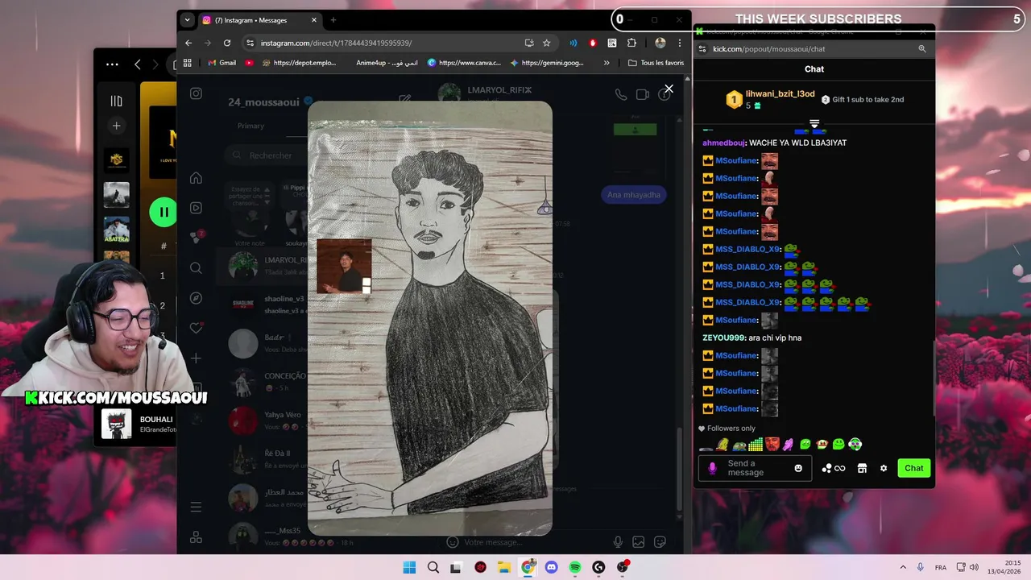
Task: Open the Chrome apps grid shortcut
Action: pyautogui.click(x=188, y=63)
